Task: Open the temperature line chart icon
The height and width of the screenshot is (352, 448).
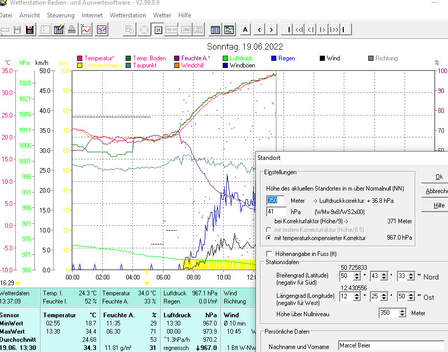Action: coord(85,30)
